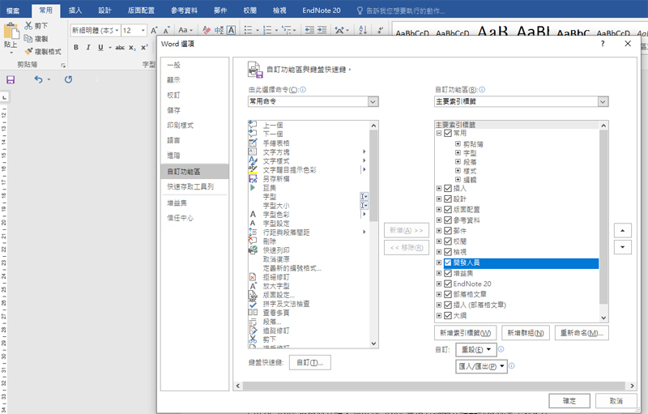
Task: Click the Increase Indent icon
Action: click(x=322, y=30)
